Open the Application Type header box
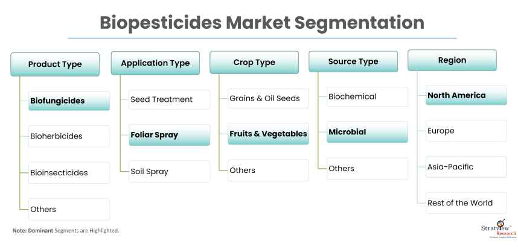 (155, 63)
